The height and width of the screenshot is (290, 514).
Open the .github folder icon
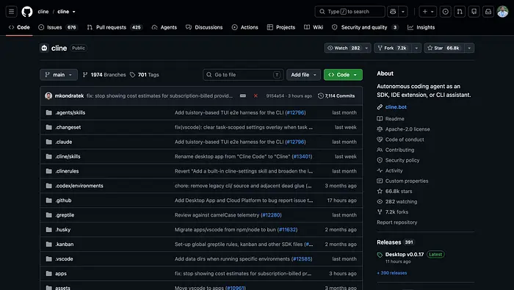[x=49, y=200]
